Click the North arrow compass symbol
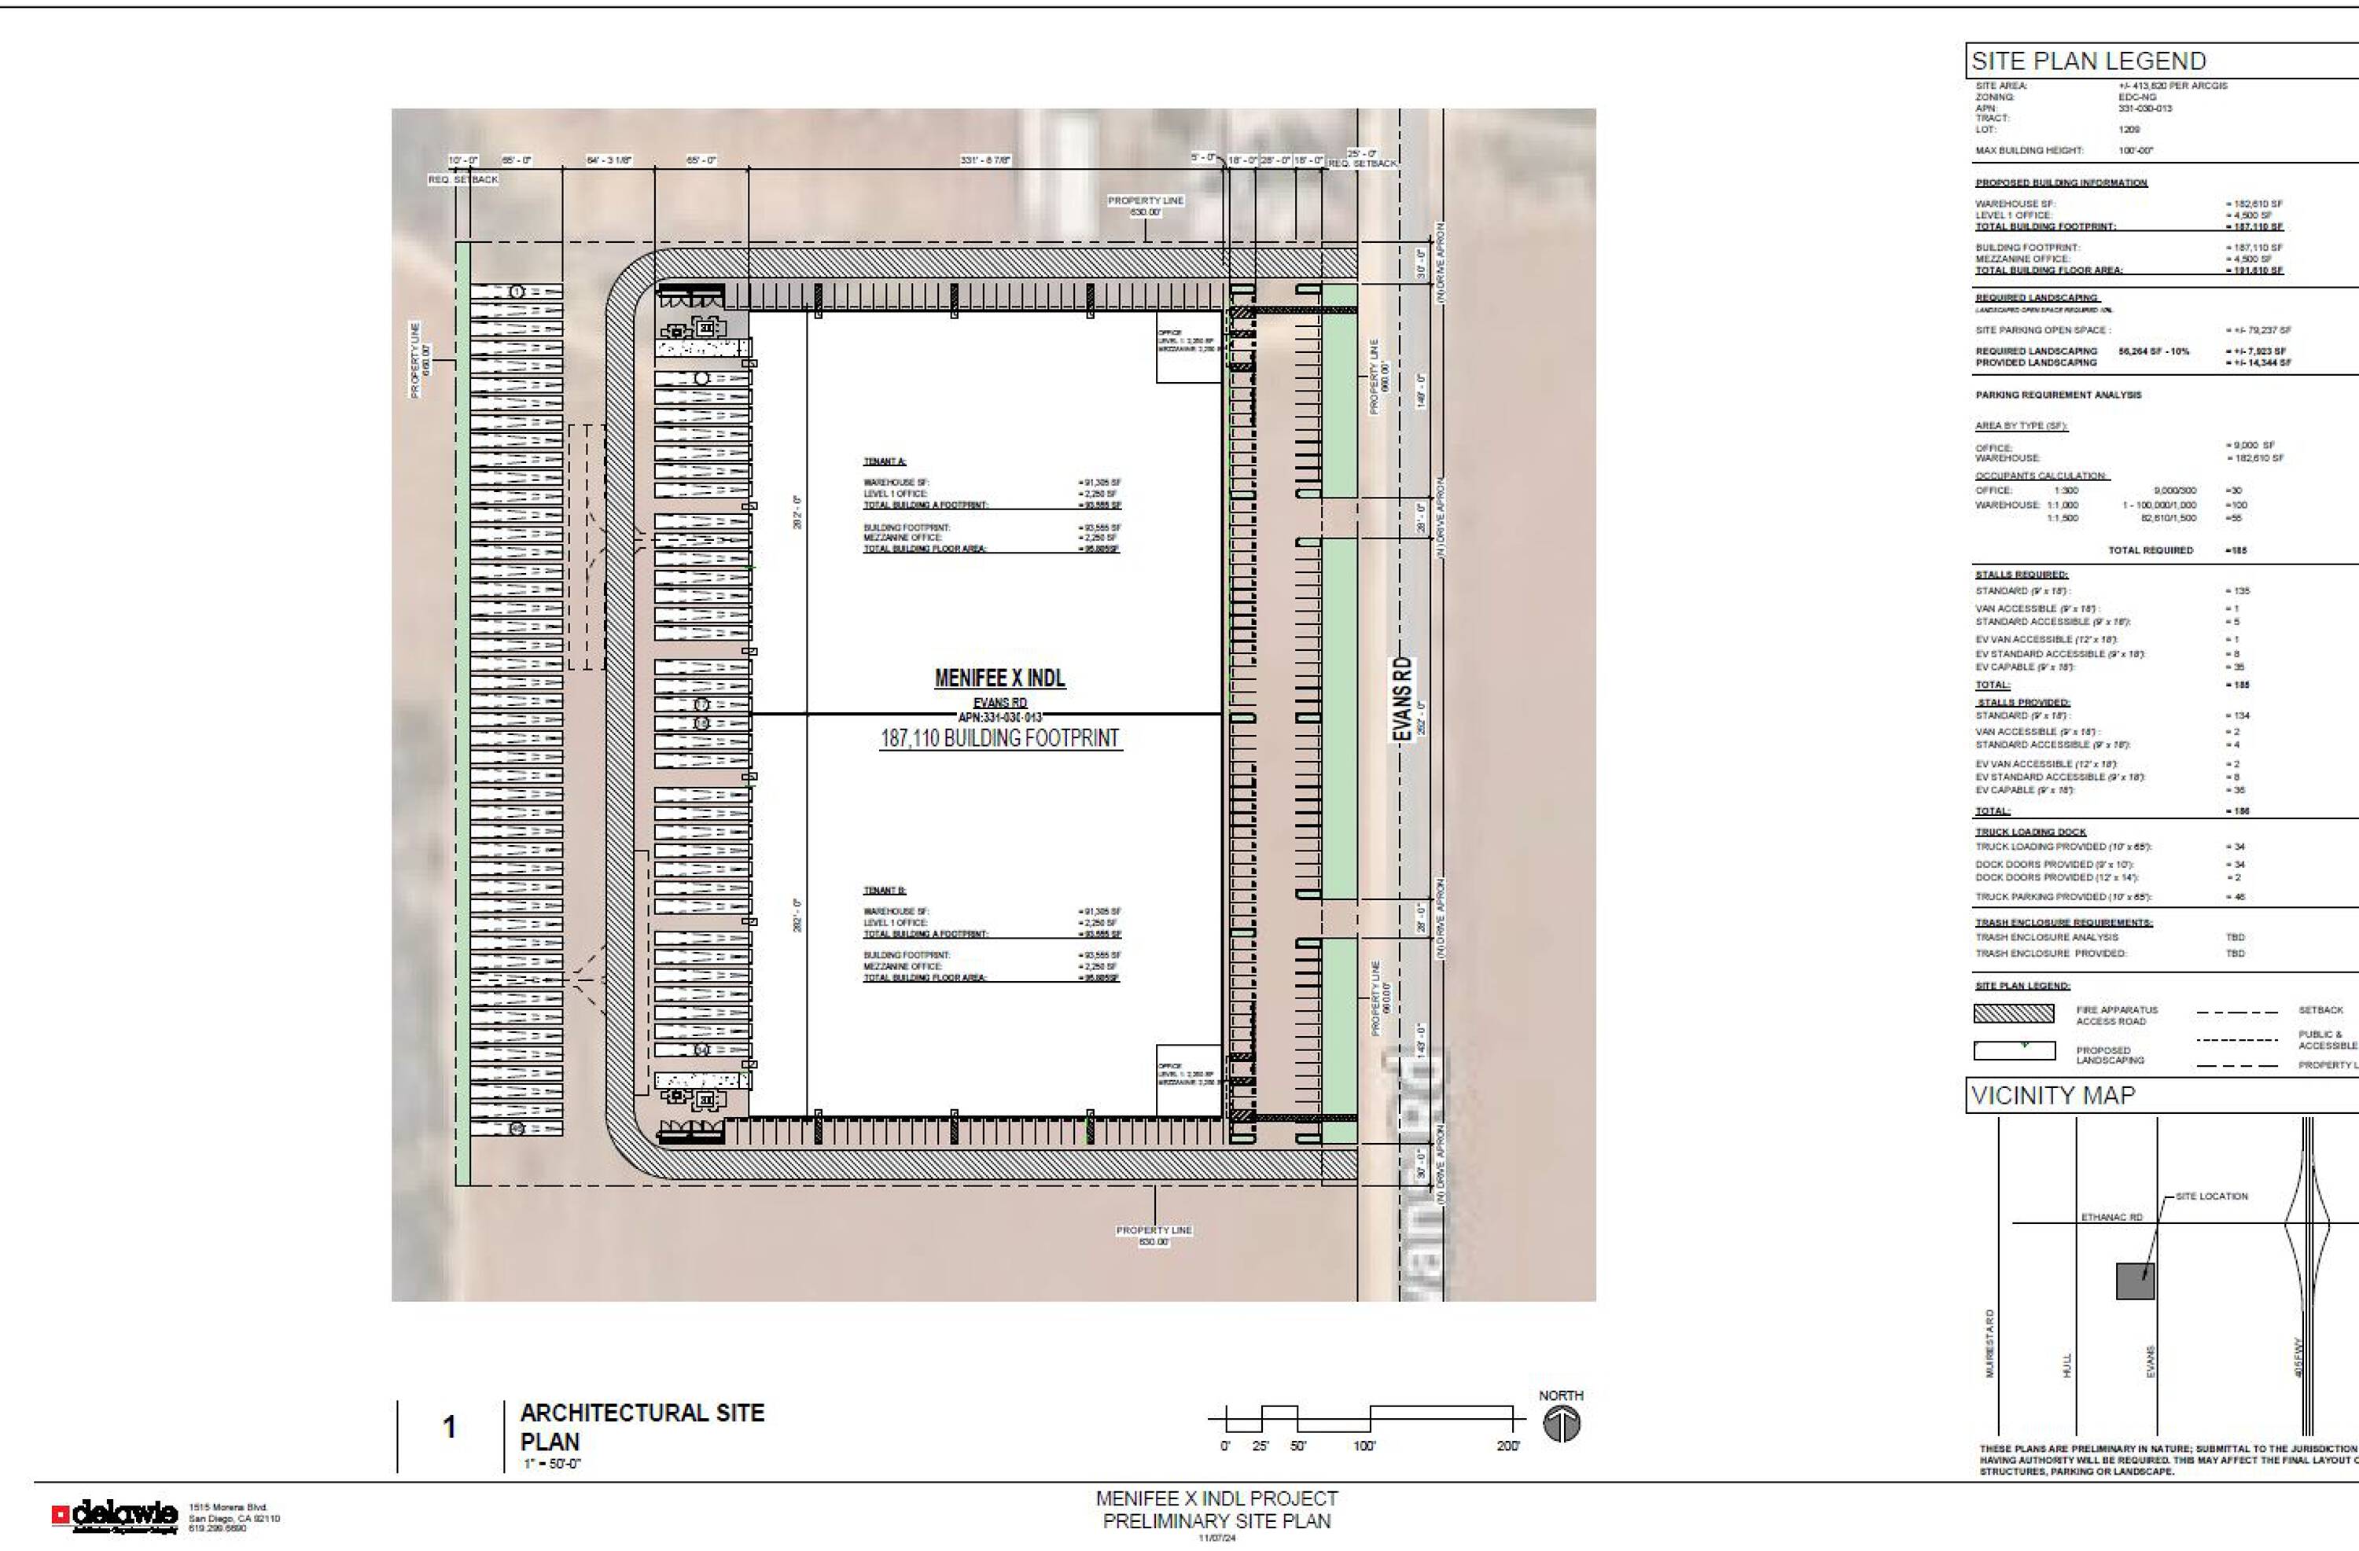 click(1561, 1426)
